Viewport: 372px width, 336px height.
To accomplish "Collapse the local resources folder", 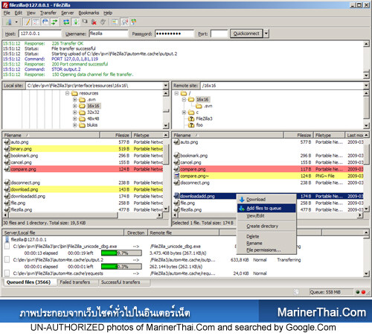I will 67,93.
